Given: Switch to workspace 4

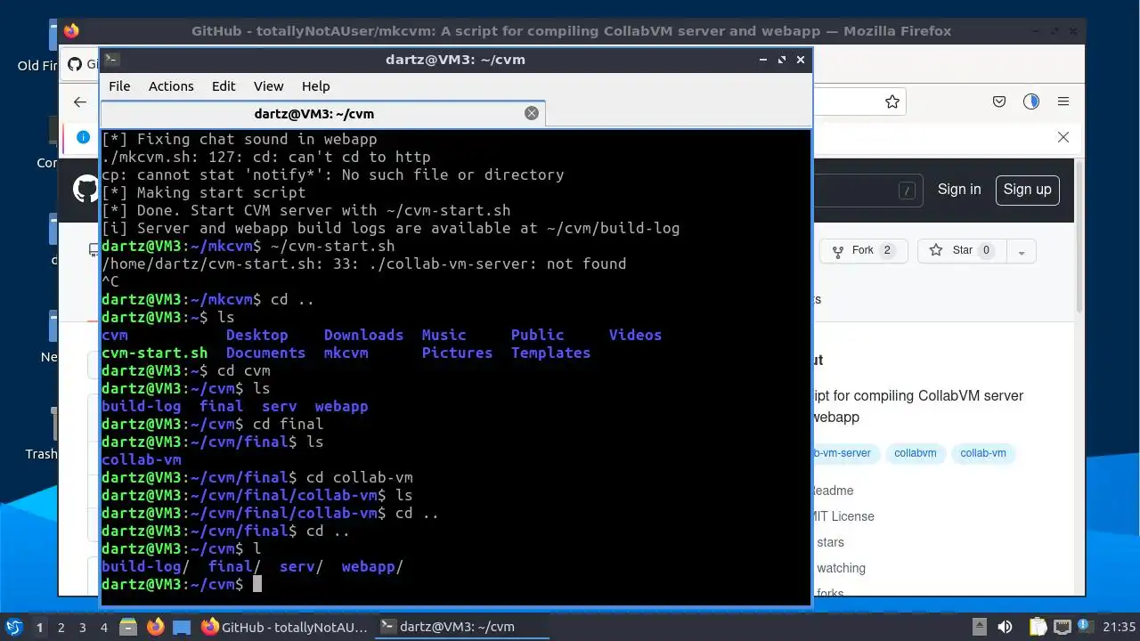Looking at the screenshot, I should (104, 627).
